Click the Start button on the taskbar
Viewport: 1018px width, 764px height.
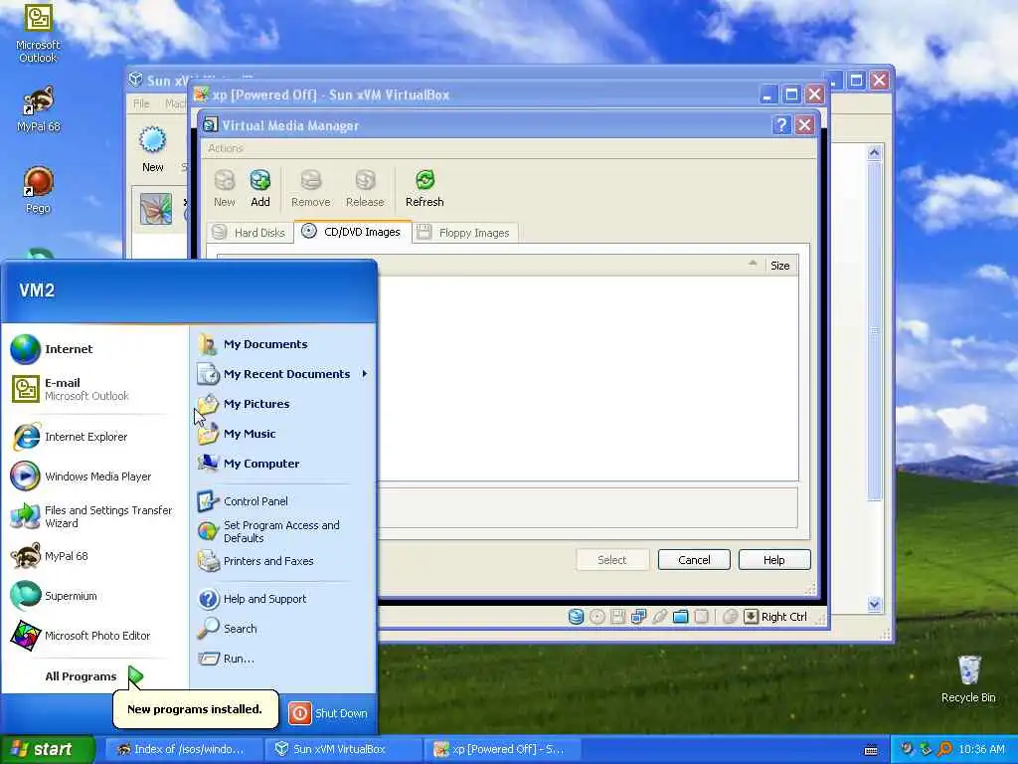click(x=48, y=749)
